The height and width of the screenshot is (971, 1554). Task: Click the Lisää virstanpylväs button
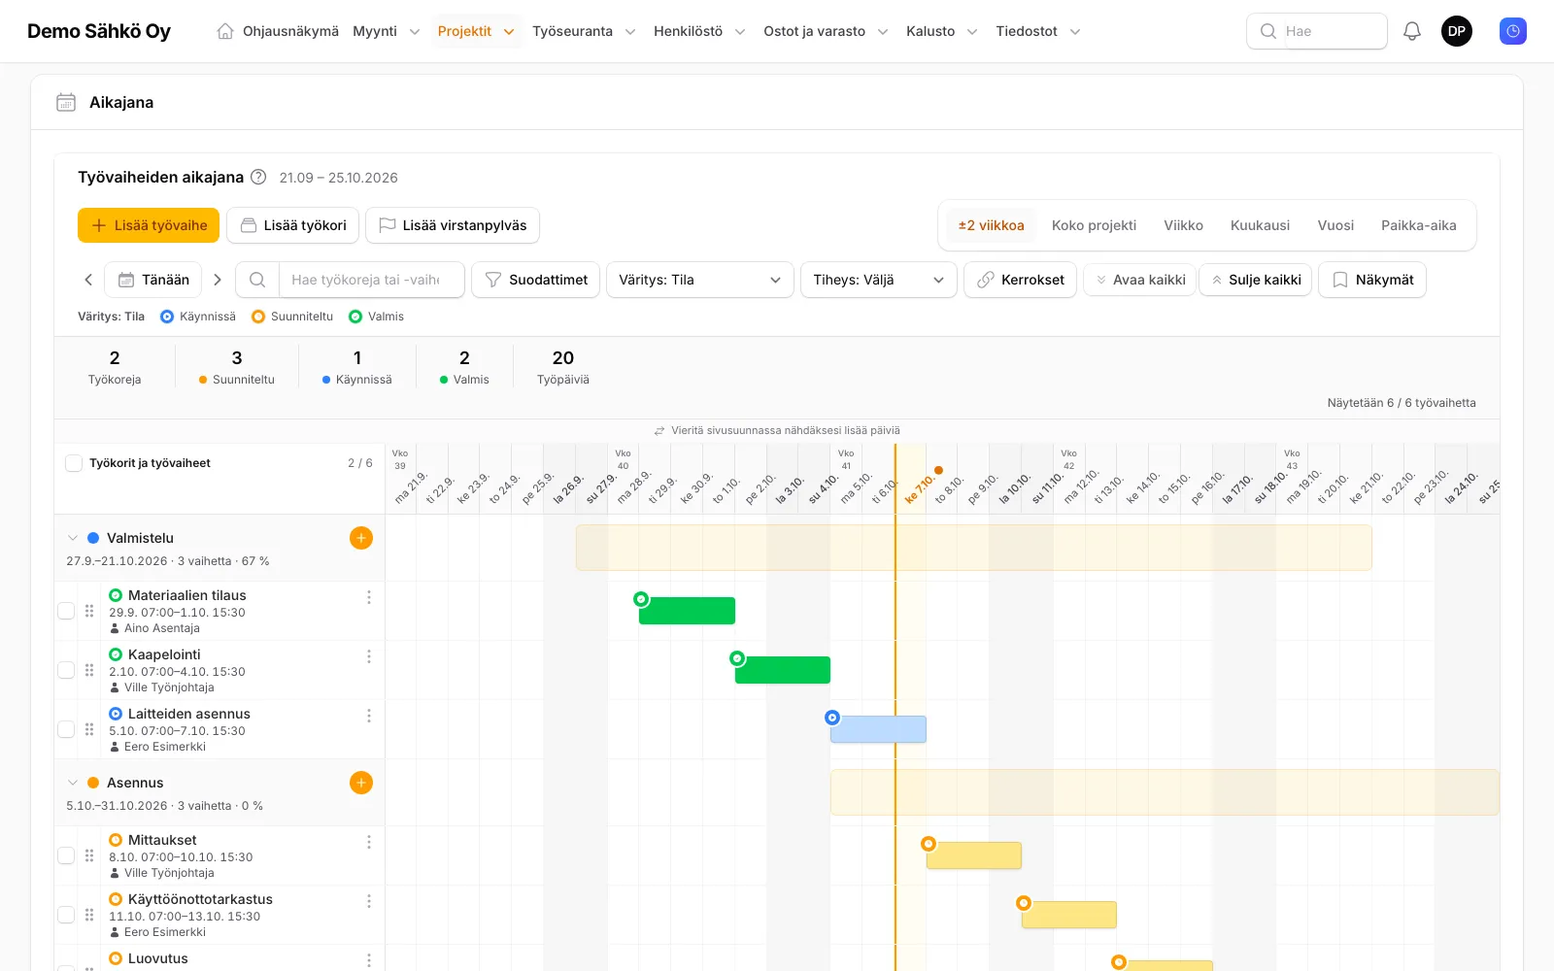pyautogui.click(x=453, y=225)
